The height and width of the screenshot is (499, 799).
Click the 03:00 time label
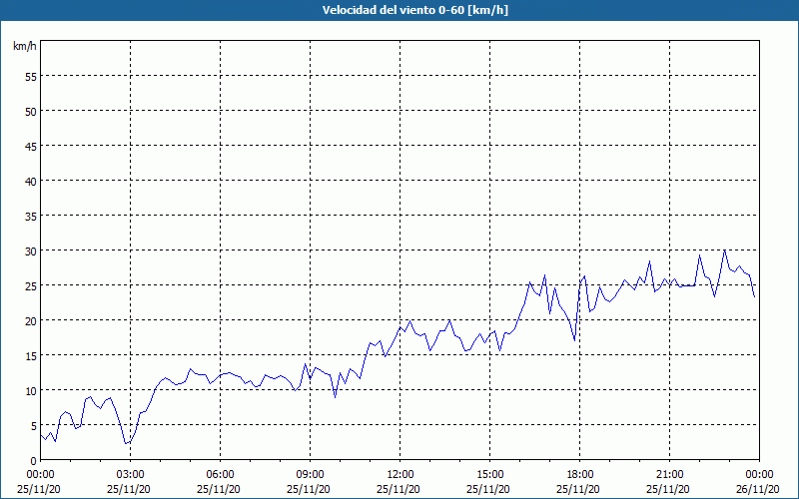[x=131, y=475]
